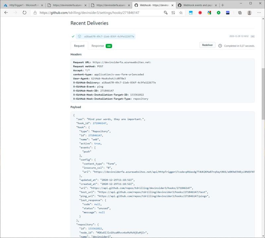Close the second devinsiderfa.azure tab
Screen dimensions: 265x238
point(129,5)
